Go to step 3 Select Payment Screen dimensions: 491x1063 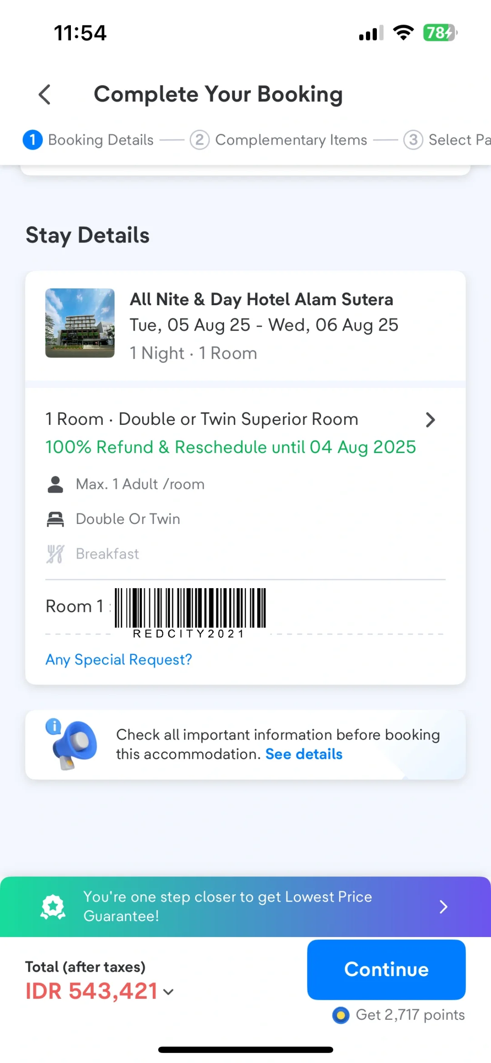click(448, 140)
